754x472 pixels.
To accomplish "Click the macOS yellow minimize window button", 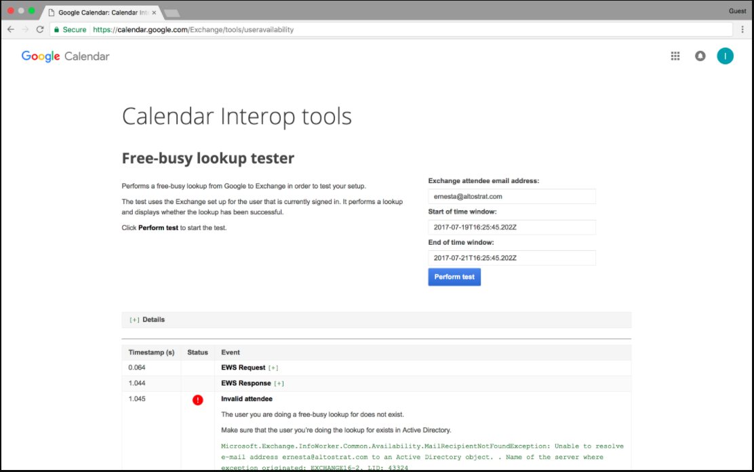I will tap(21, 11).
